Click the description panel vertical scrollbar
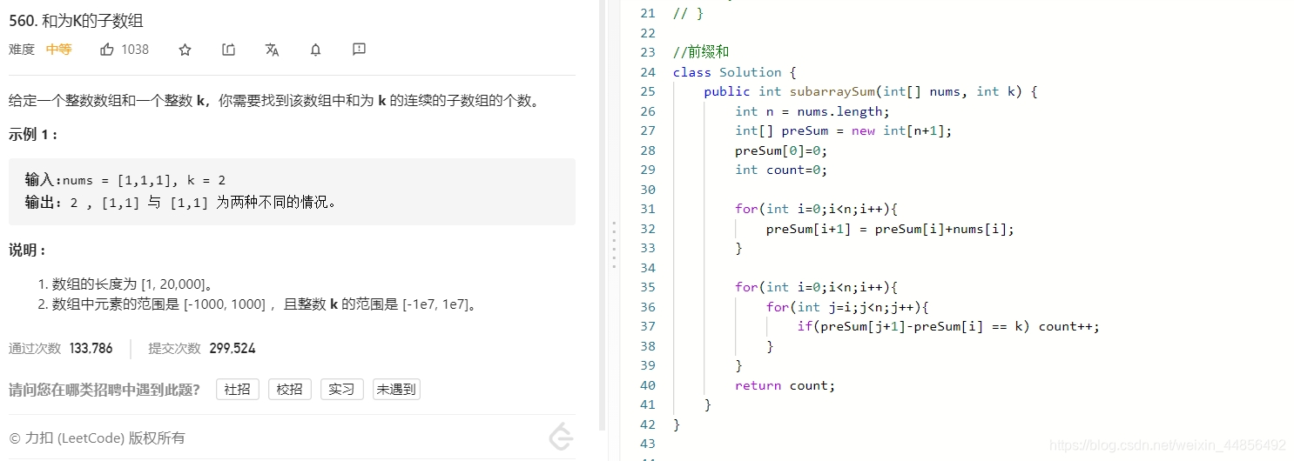The width and height of the screenshot is (1294, 461). (603, 216)
